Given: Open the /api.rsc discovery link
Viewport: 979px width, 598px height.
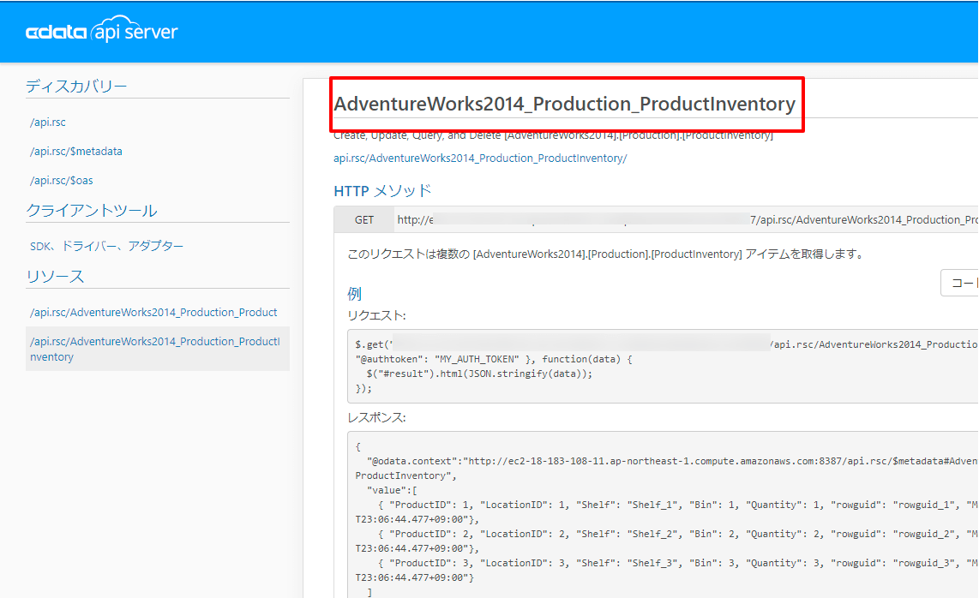Looking at the screenshot, I should [48, 123].
